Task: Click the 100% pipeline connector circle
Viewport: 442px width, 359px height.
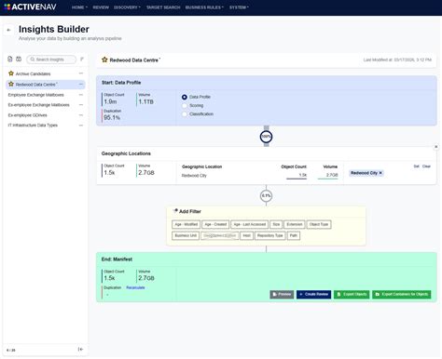Action: (x=266, y=137)
